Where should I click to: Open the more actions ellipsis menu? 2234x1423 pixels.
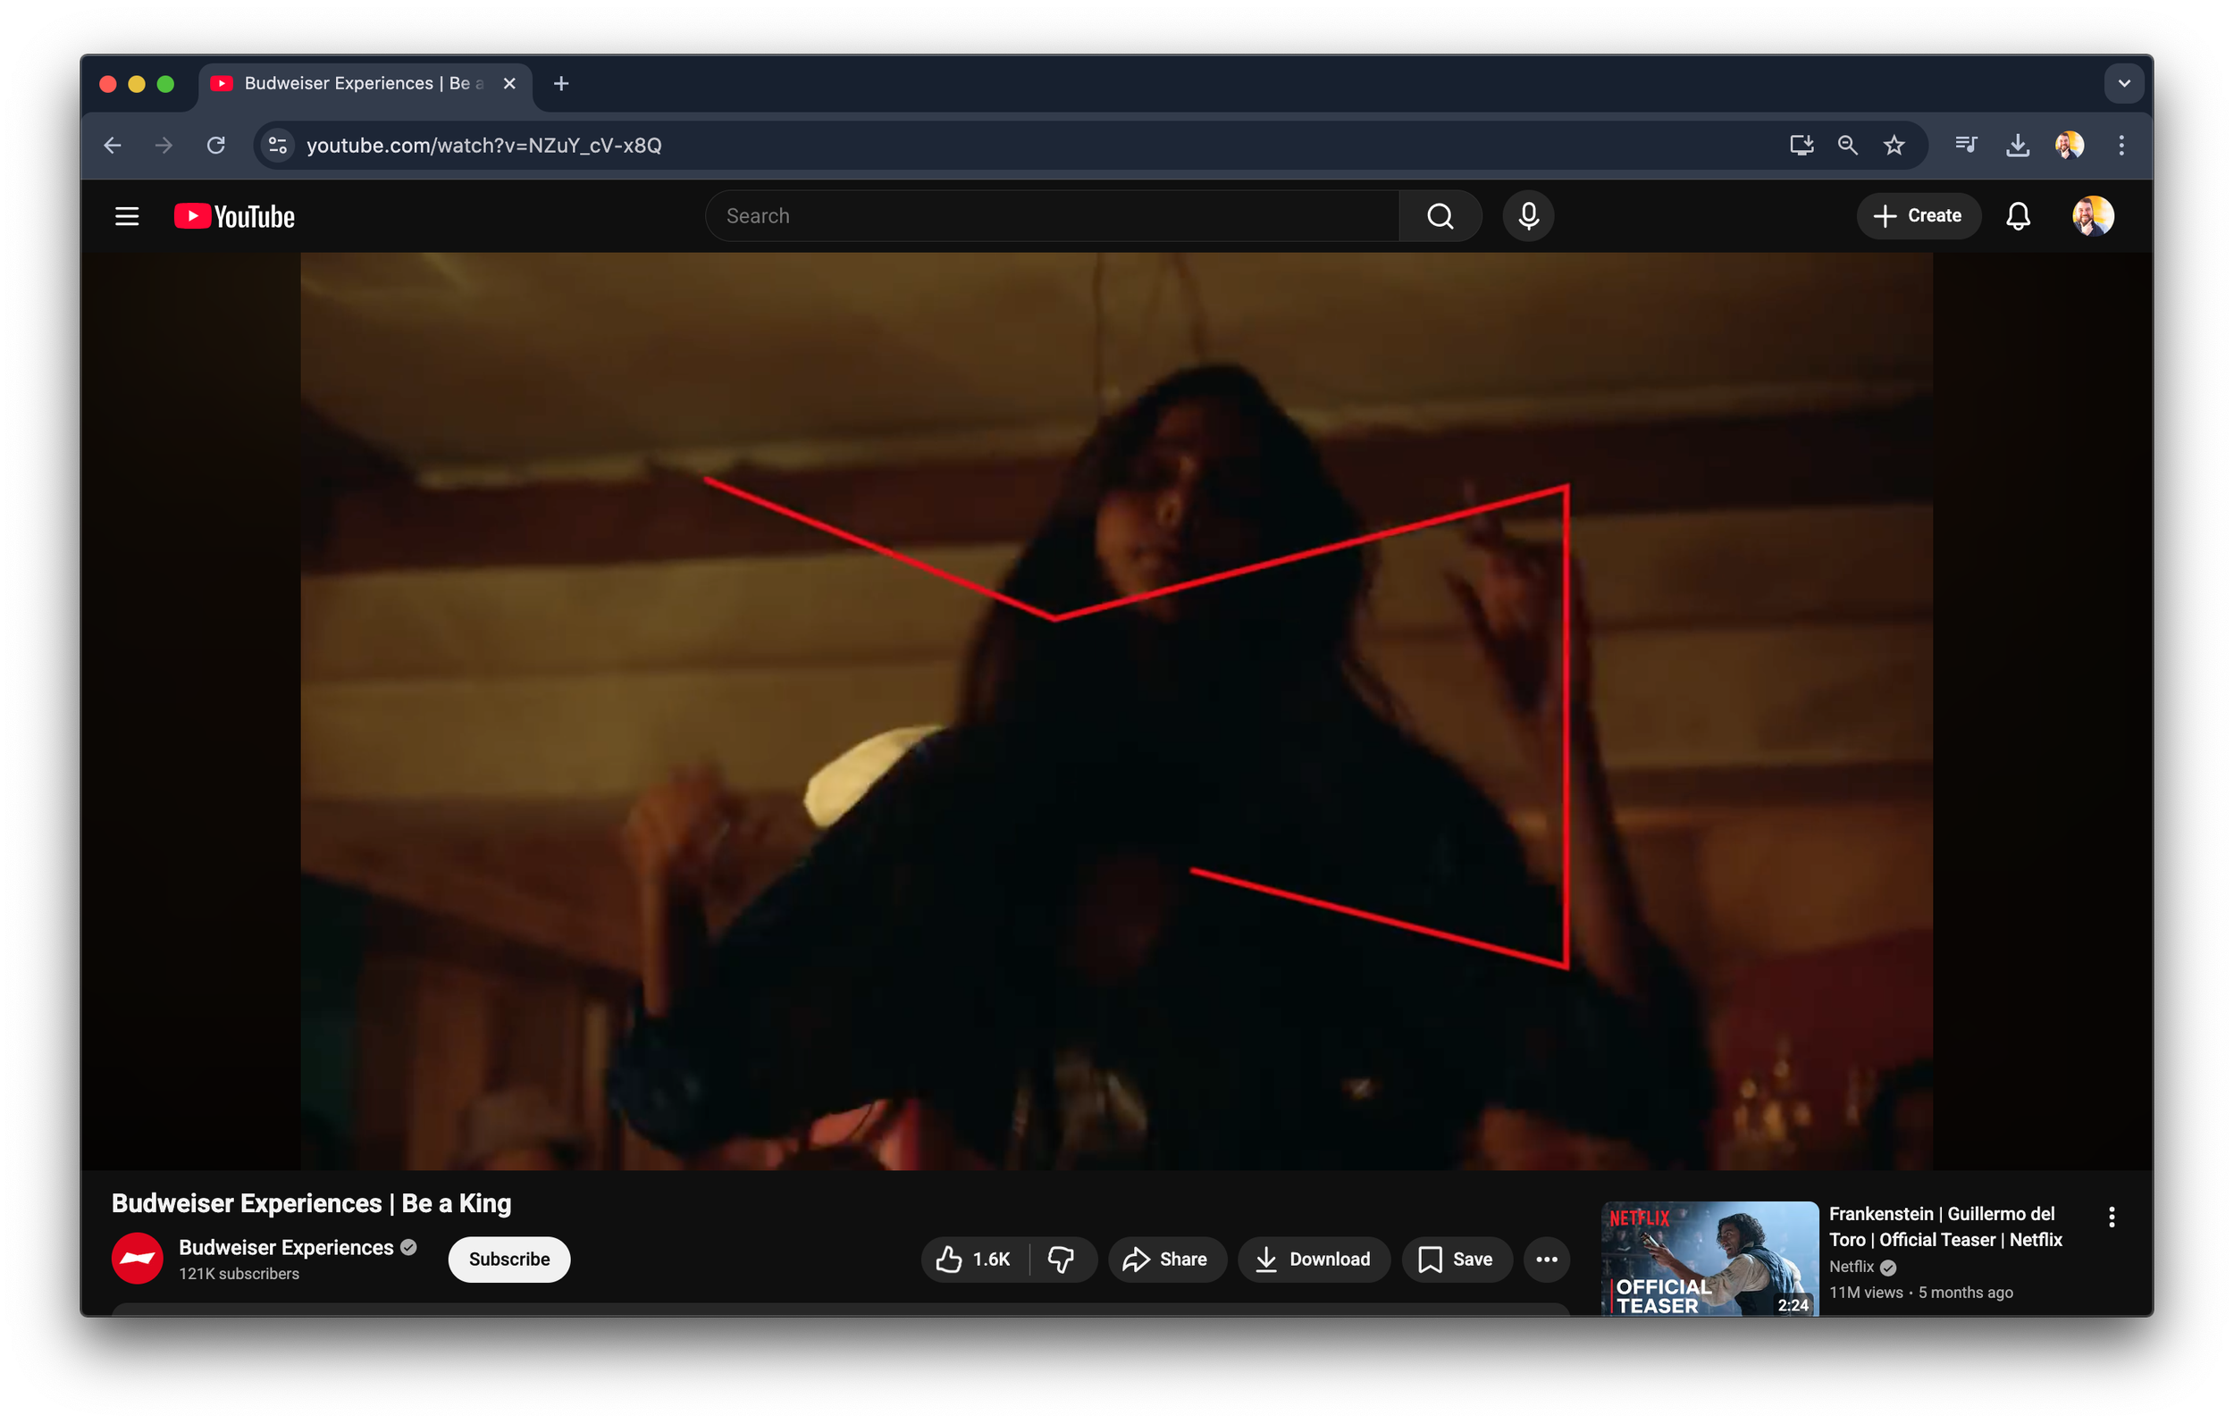click(1547, 1259)
